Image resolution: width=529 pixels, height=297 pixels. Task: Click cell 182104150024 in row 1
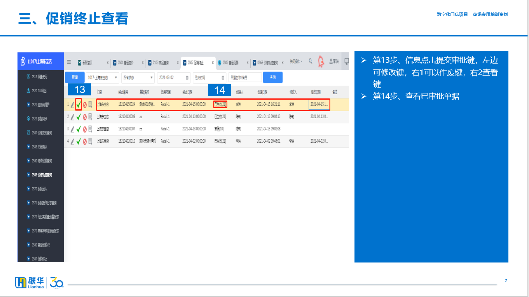(x=127, y=105)
